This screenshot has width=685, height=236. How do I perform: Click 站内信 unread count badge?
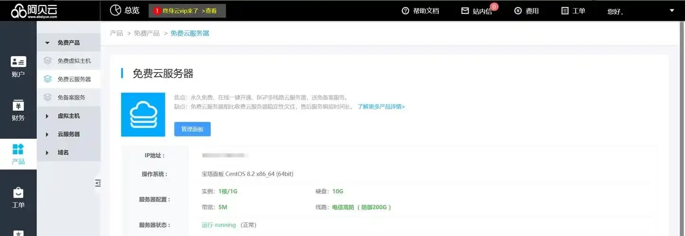(494, 7)
